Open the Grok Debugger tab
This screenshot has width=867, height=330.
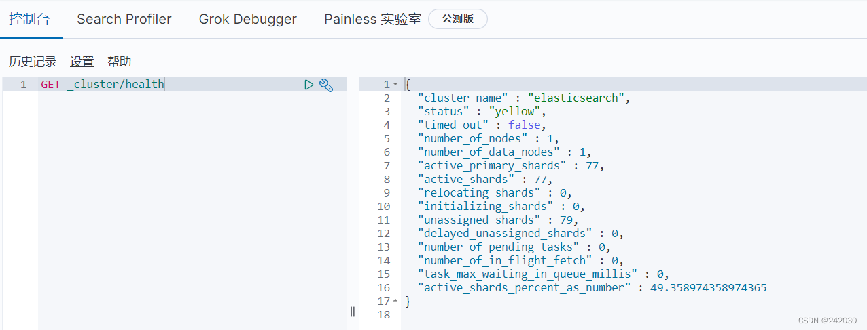point(248,19)
